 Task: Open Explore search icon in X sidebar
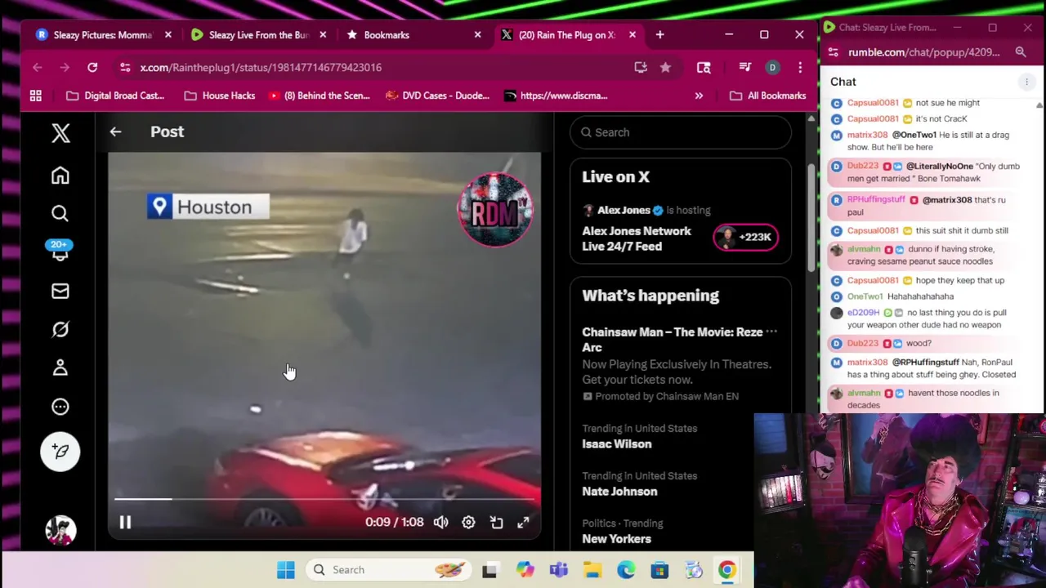click(60, 214)
